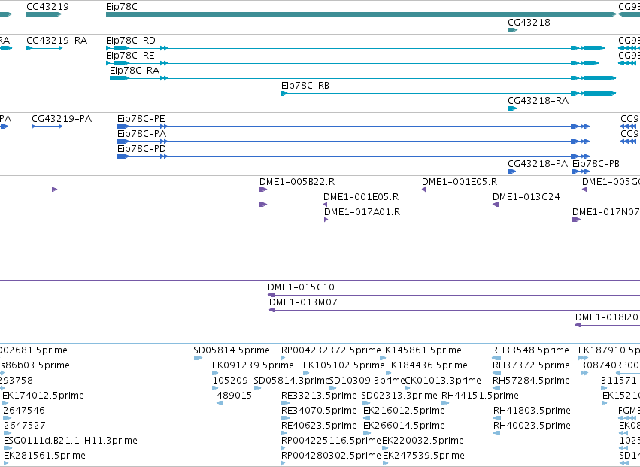Click the Eip78C-RA transcript

(362, 78)
